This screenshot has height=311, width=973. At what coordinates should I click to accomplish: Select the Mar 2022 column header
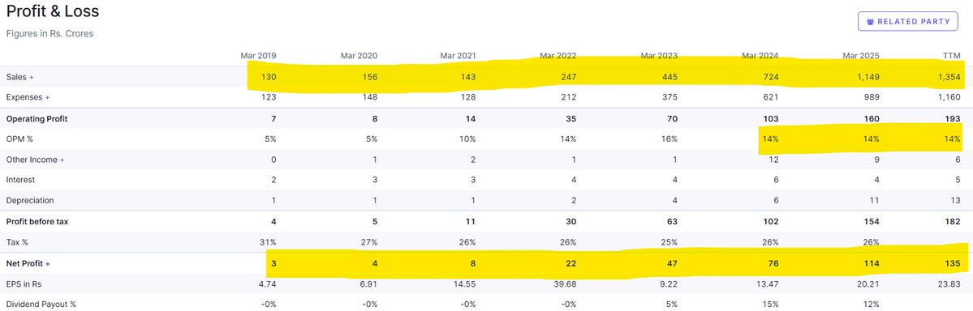pyautogui.click(x=558, y=56)
